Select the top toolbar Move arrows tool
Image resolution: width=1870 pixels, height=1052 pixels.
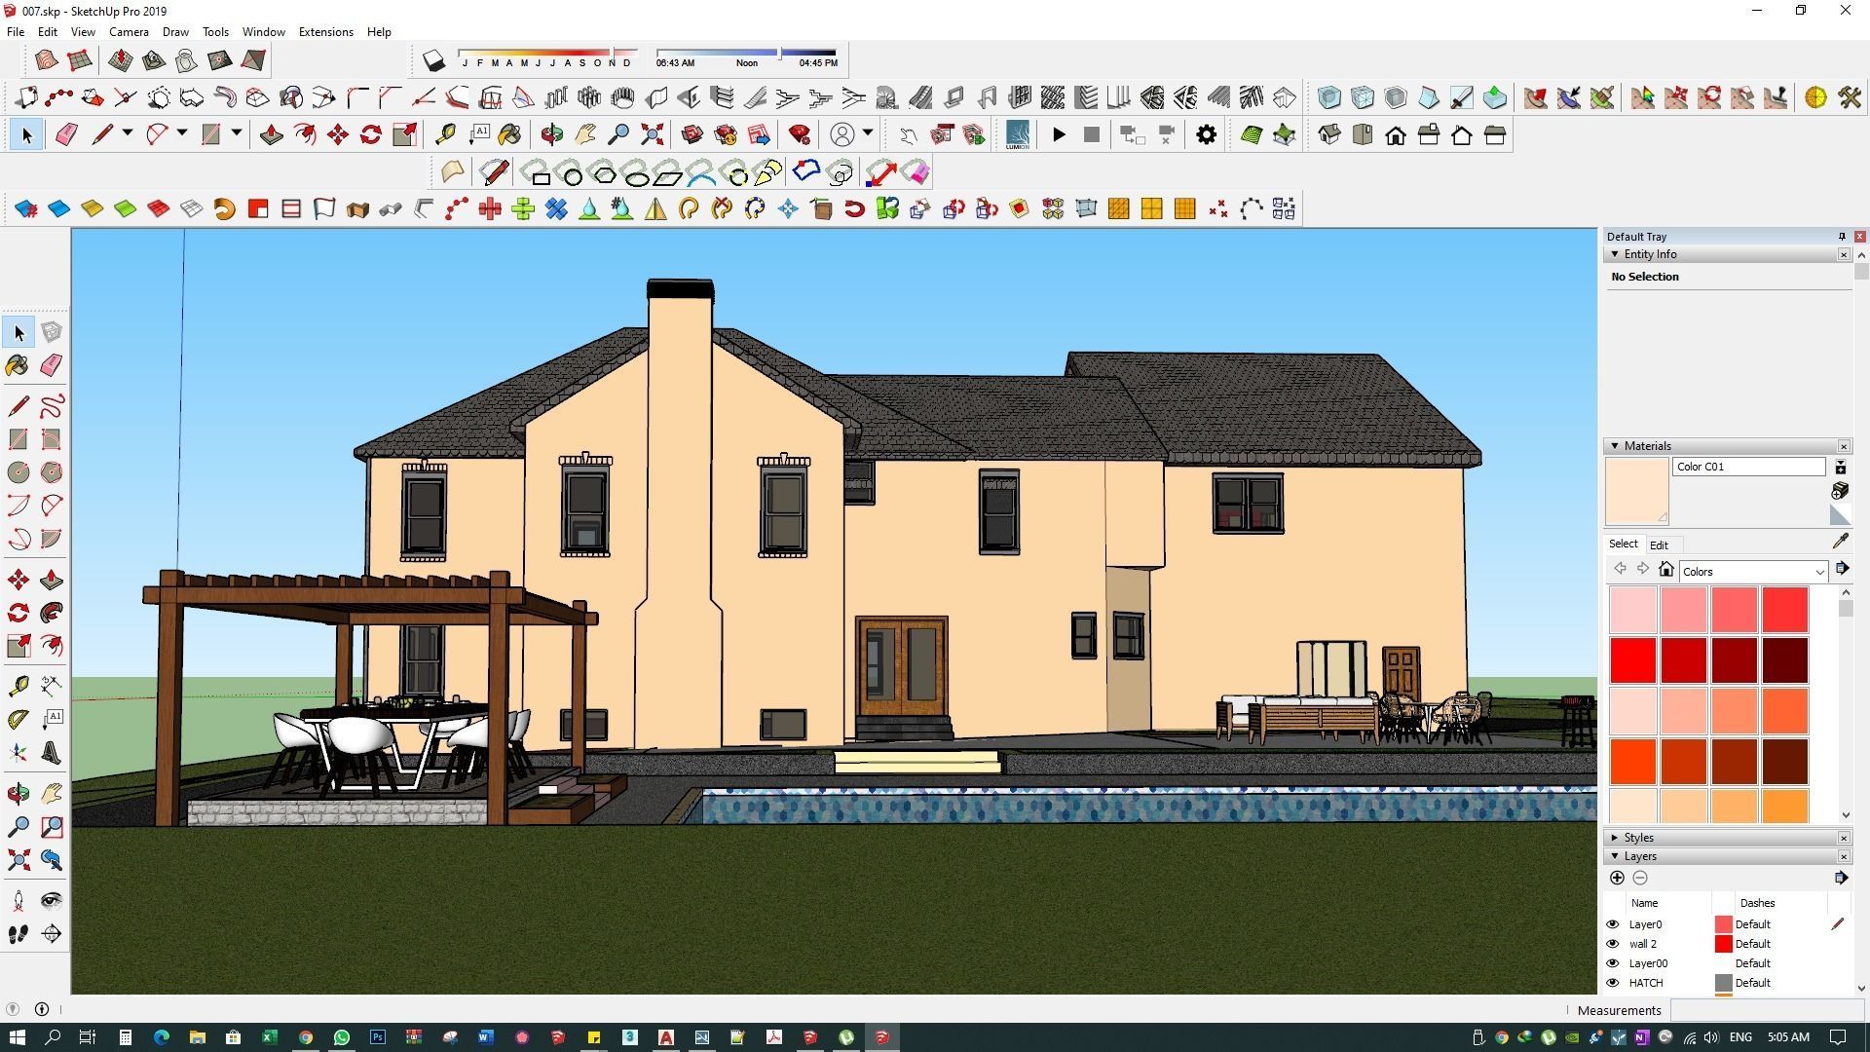pyautogui.click(x=338, y=134)
